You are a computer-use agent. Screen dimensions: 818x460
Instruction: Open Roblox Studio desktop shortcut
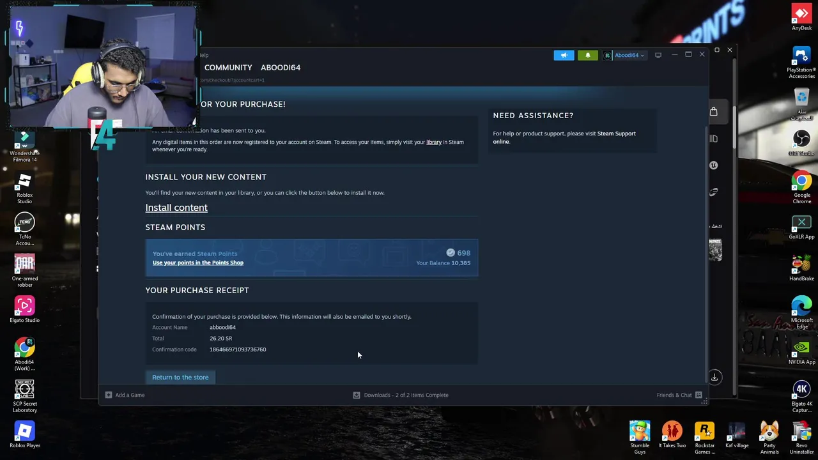[24, 188]
